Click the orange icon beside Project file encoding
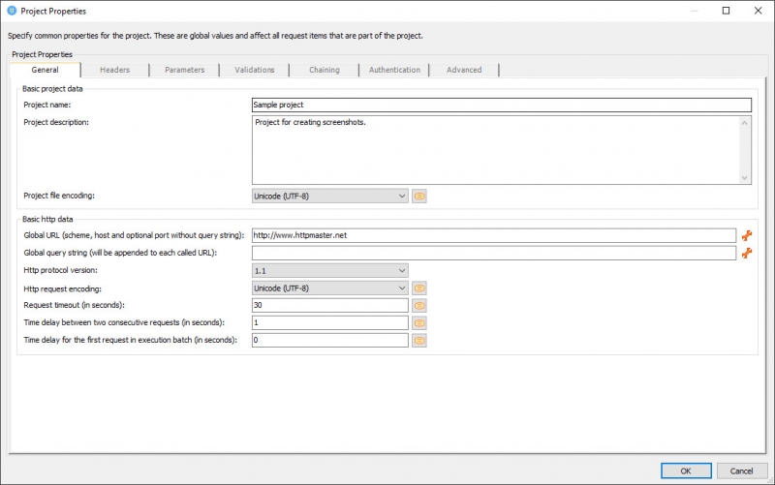The height and width of the screenshot is (485, 775). (x=419, y=197)
